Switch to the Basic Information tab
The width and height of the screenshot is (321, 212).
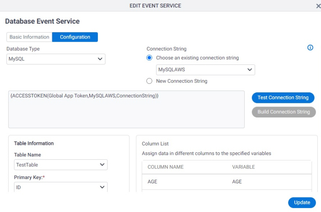tap(29, 37)
